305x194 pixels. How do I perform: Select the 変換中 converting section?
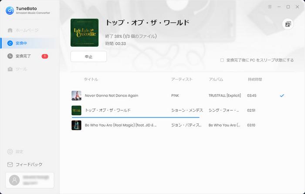(x=30, y=43)
